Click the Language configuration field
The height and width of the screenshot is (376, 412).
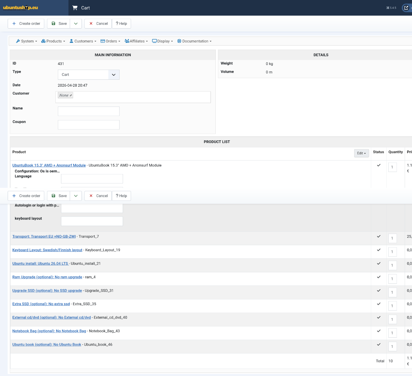pyautogui.click(x=92, y=179)
